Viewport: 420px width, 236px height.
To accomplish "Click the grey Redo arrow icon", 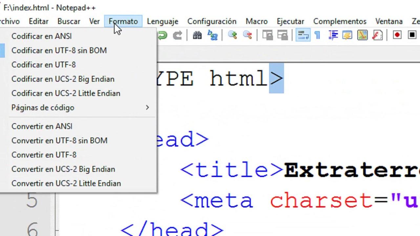I will point(178,35).
